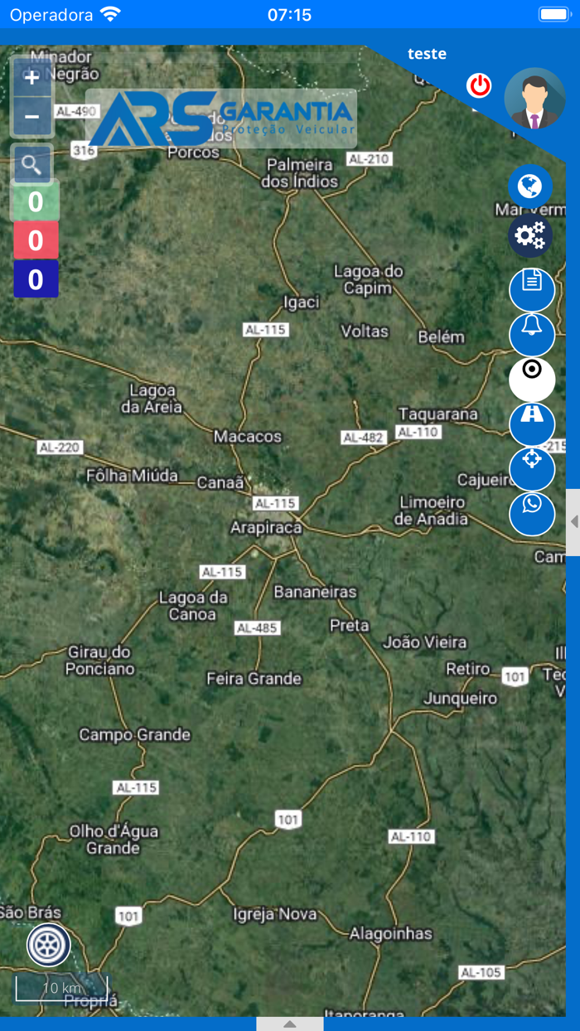This screenshot has height=1031, width=580.
Task: Click the wheel icon at bottom left
Action: 49,945
